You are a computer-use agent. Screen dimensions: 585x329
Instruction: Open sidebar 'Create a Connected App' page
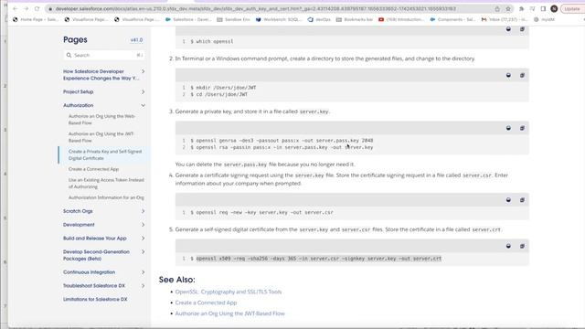(93, 169)
